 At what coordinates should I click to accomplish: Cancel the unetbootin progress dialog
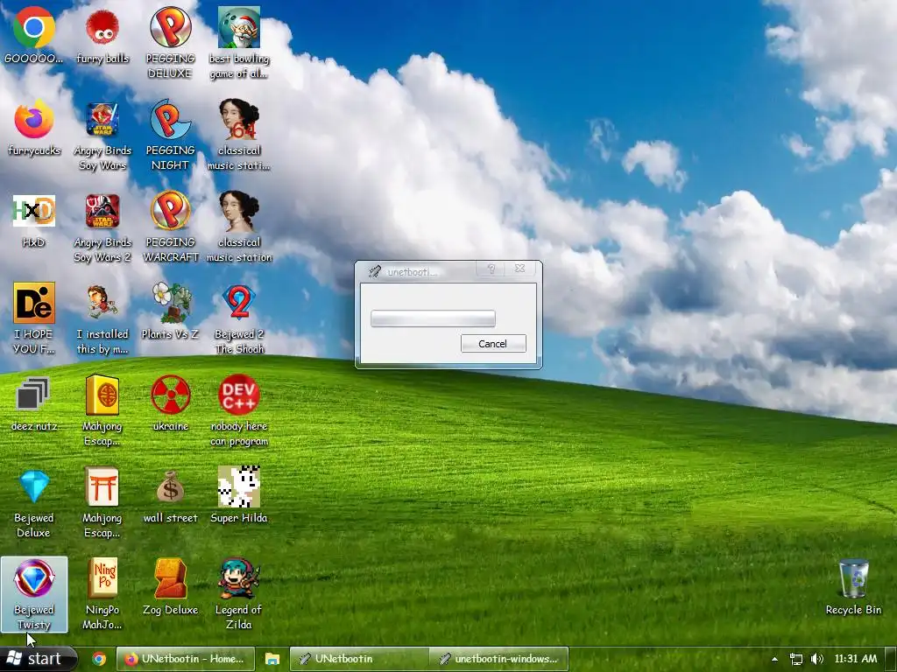pos(493,343)
